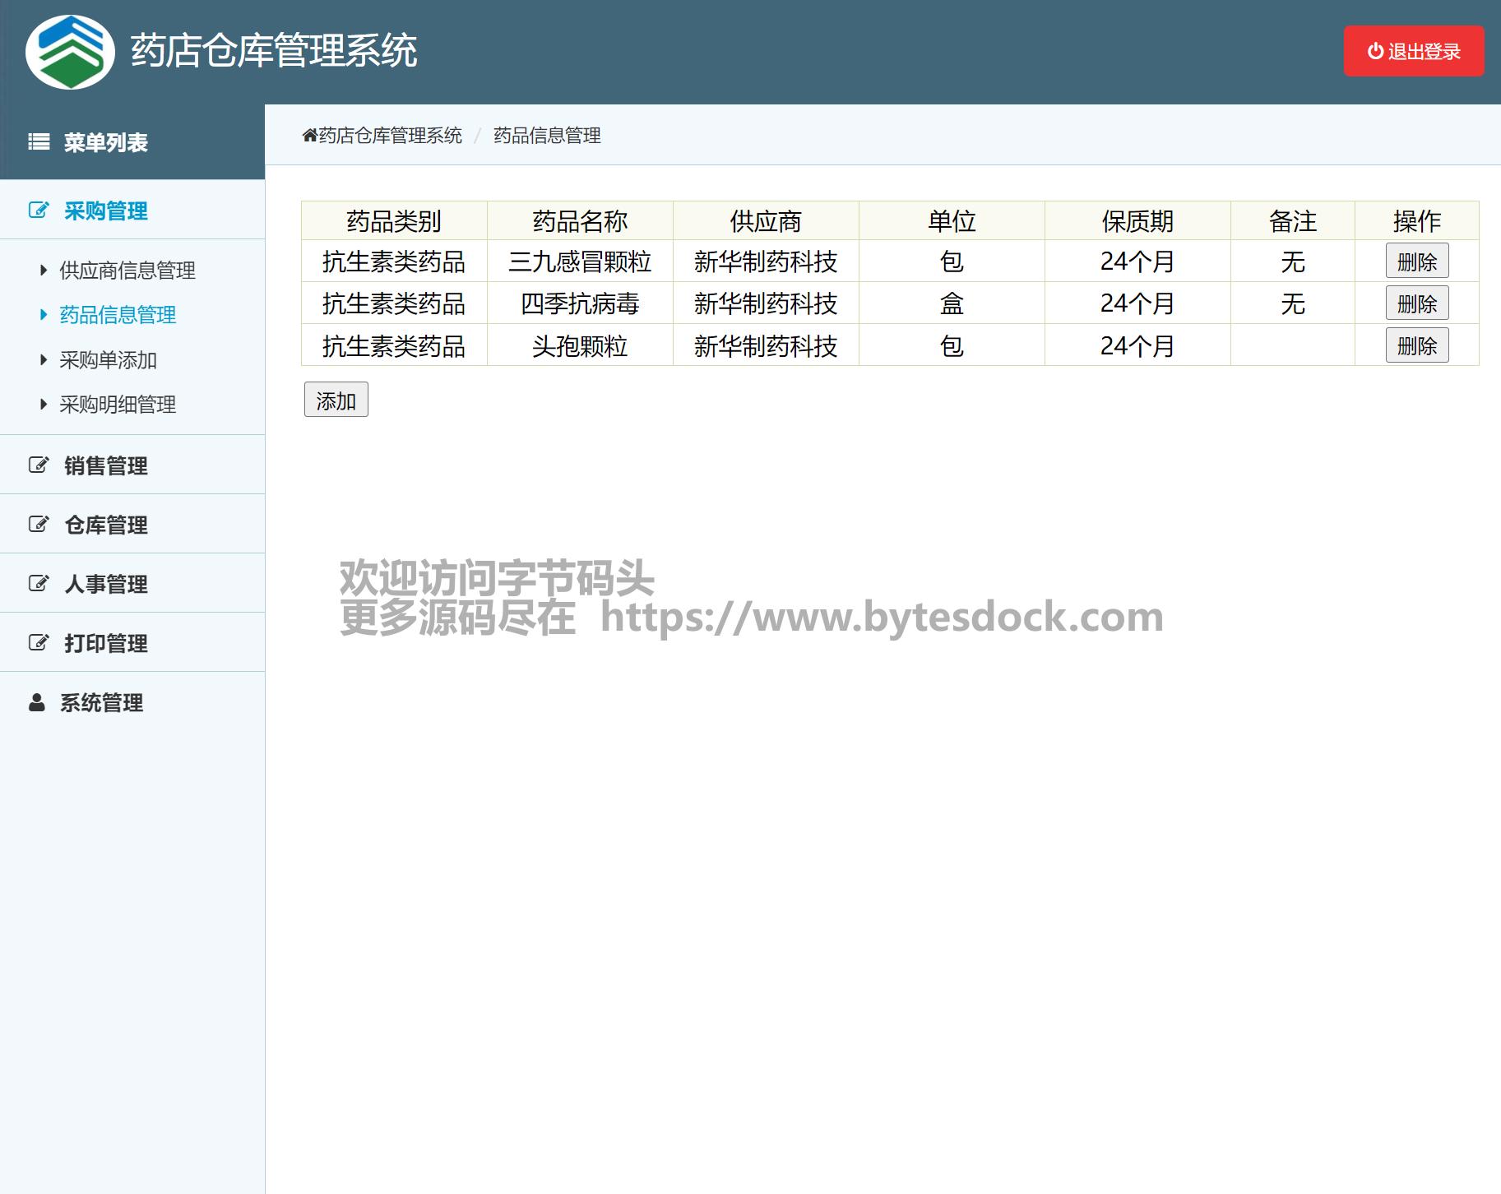Click the user icon beside 系统管理
The width and height of the screenshot is (1501, 1194).
[37, 702]
